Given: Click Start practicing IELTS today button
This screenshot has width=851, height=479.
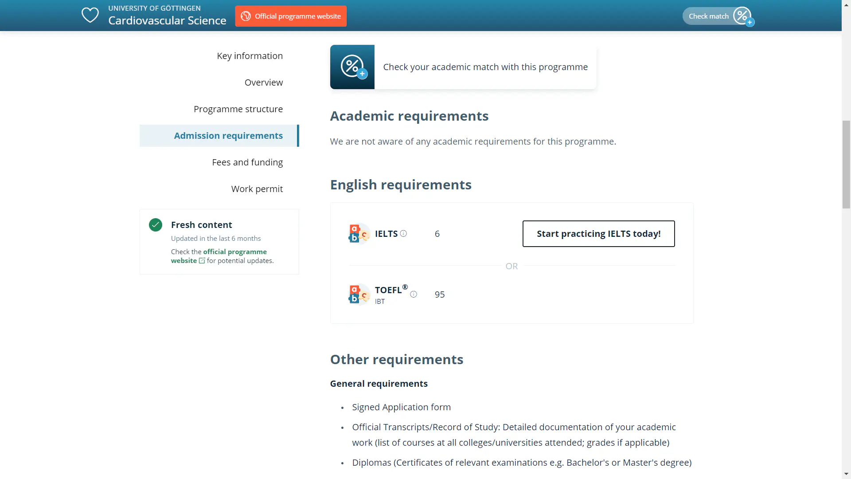Looking at the screenshot, I should (598, 234).
